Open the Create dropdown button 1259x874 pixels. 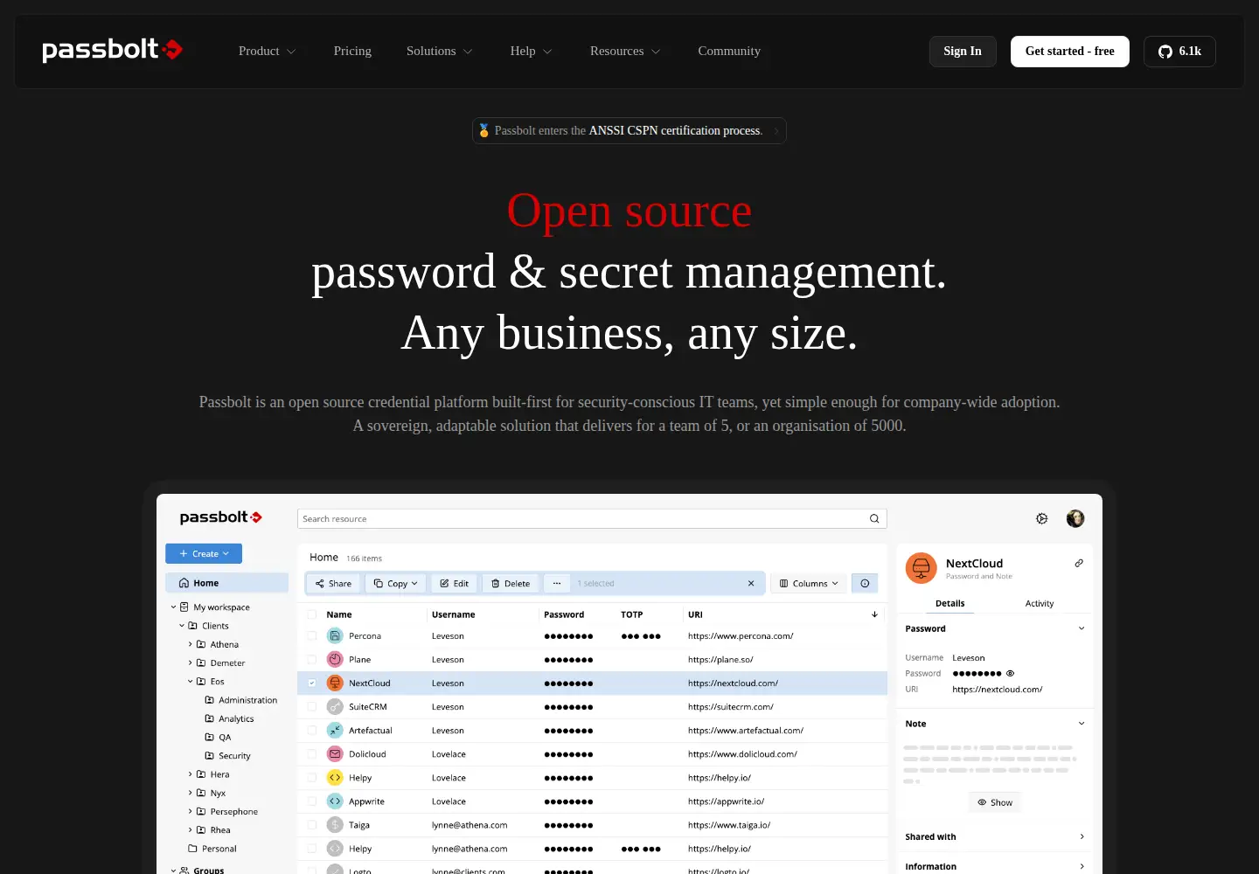(x=204, y=553)
